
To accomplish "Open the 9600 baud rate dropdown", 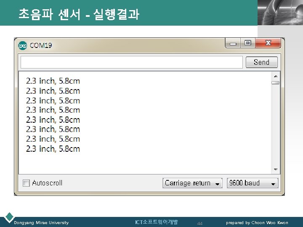I will coord(252,183).
